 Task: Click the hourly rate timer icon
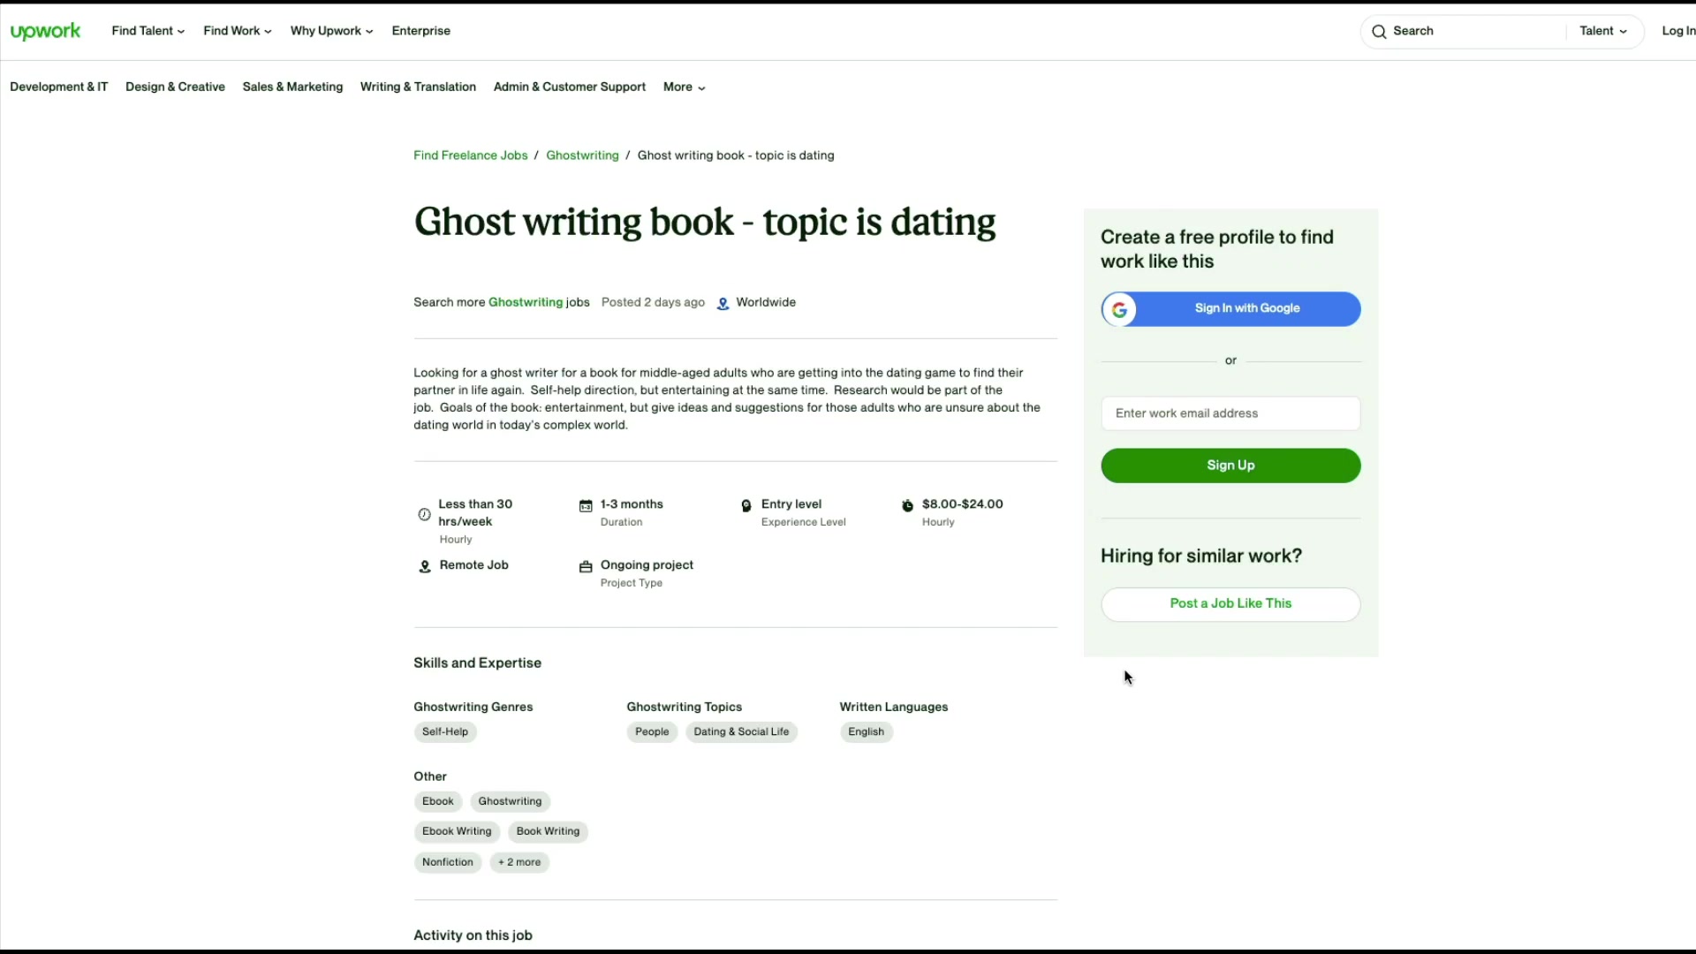coord(907,505)
